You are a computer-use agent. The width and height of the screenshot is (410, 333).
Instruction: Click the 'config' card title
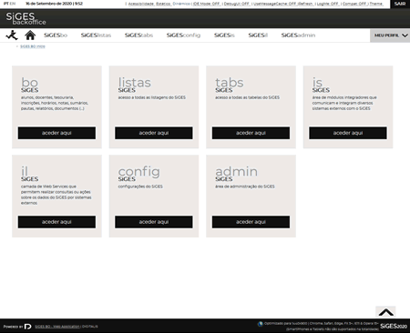(x=139, y=172)
